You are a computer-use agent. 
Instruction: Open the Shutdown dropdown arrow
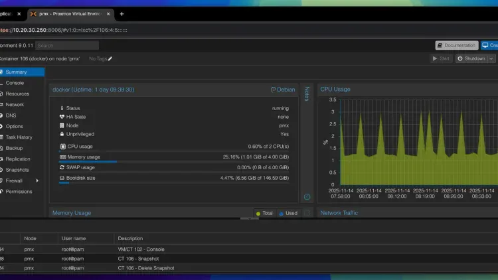[x=491, y=59]
